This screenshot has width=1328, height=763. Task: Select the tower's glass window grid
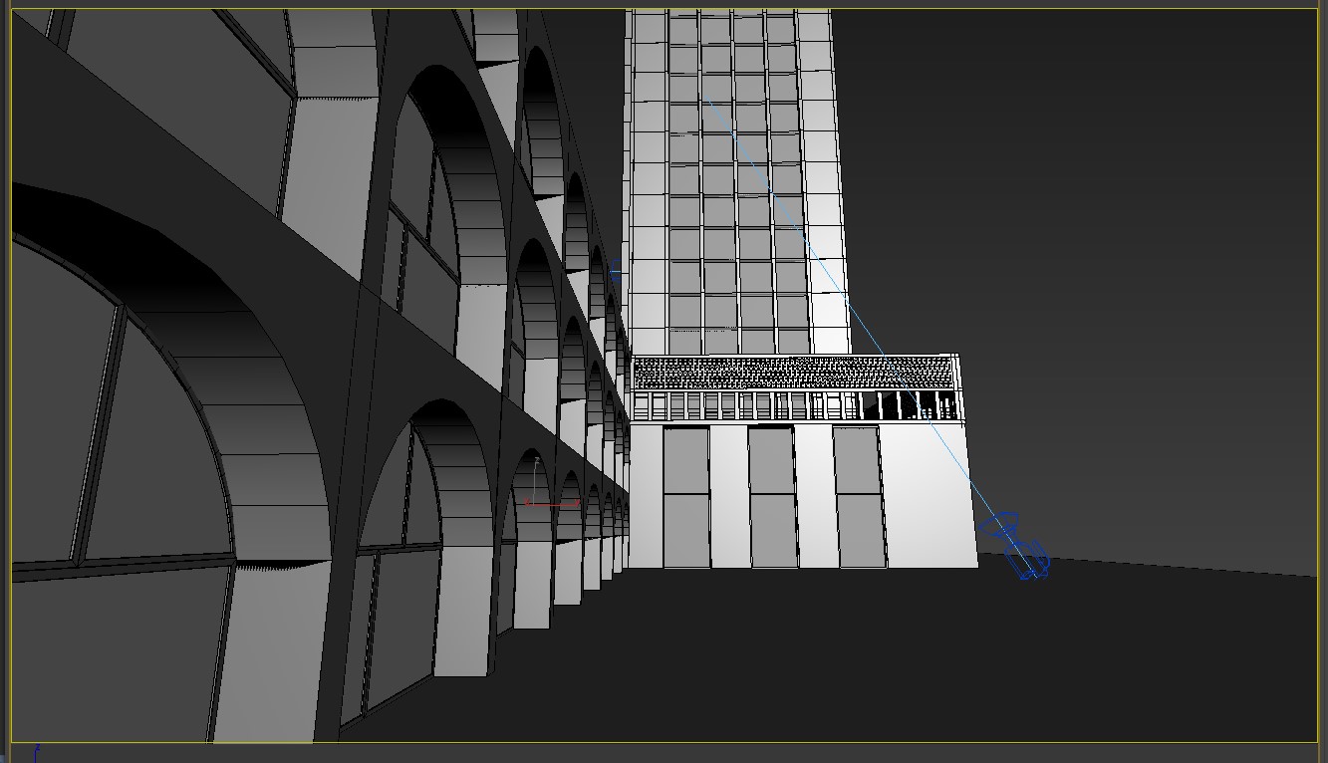tap(735, 179)
